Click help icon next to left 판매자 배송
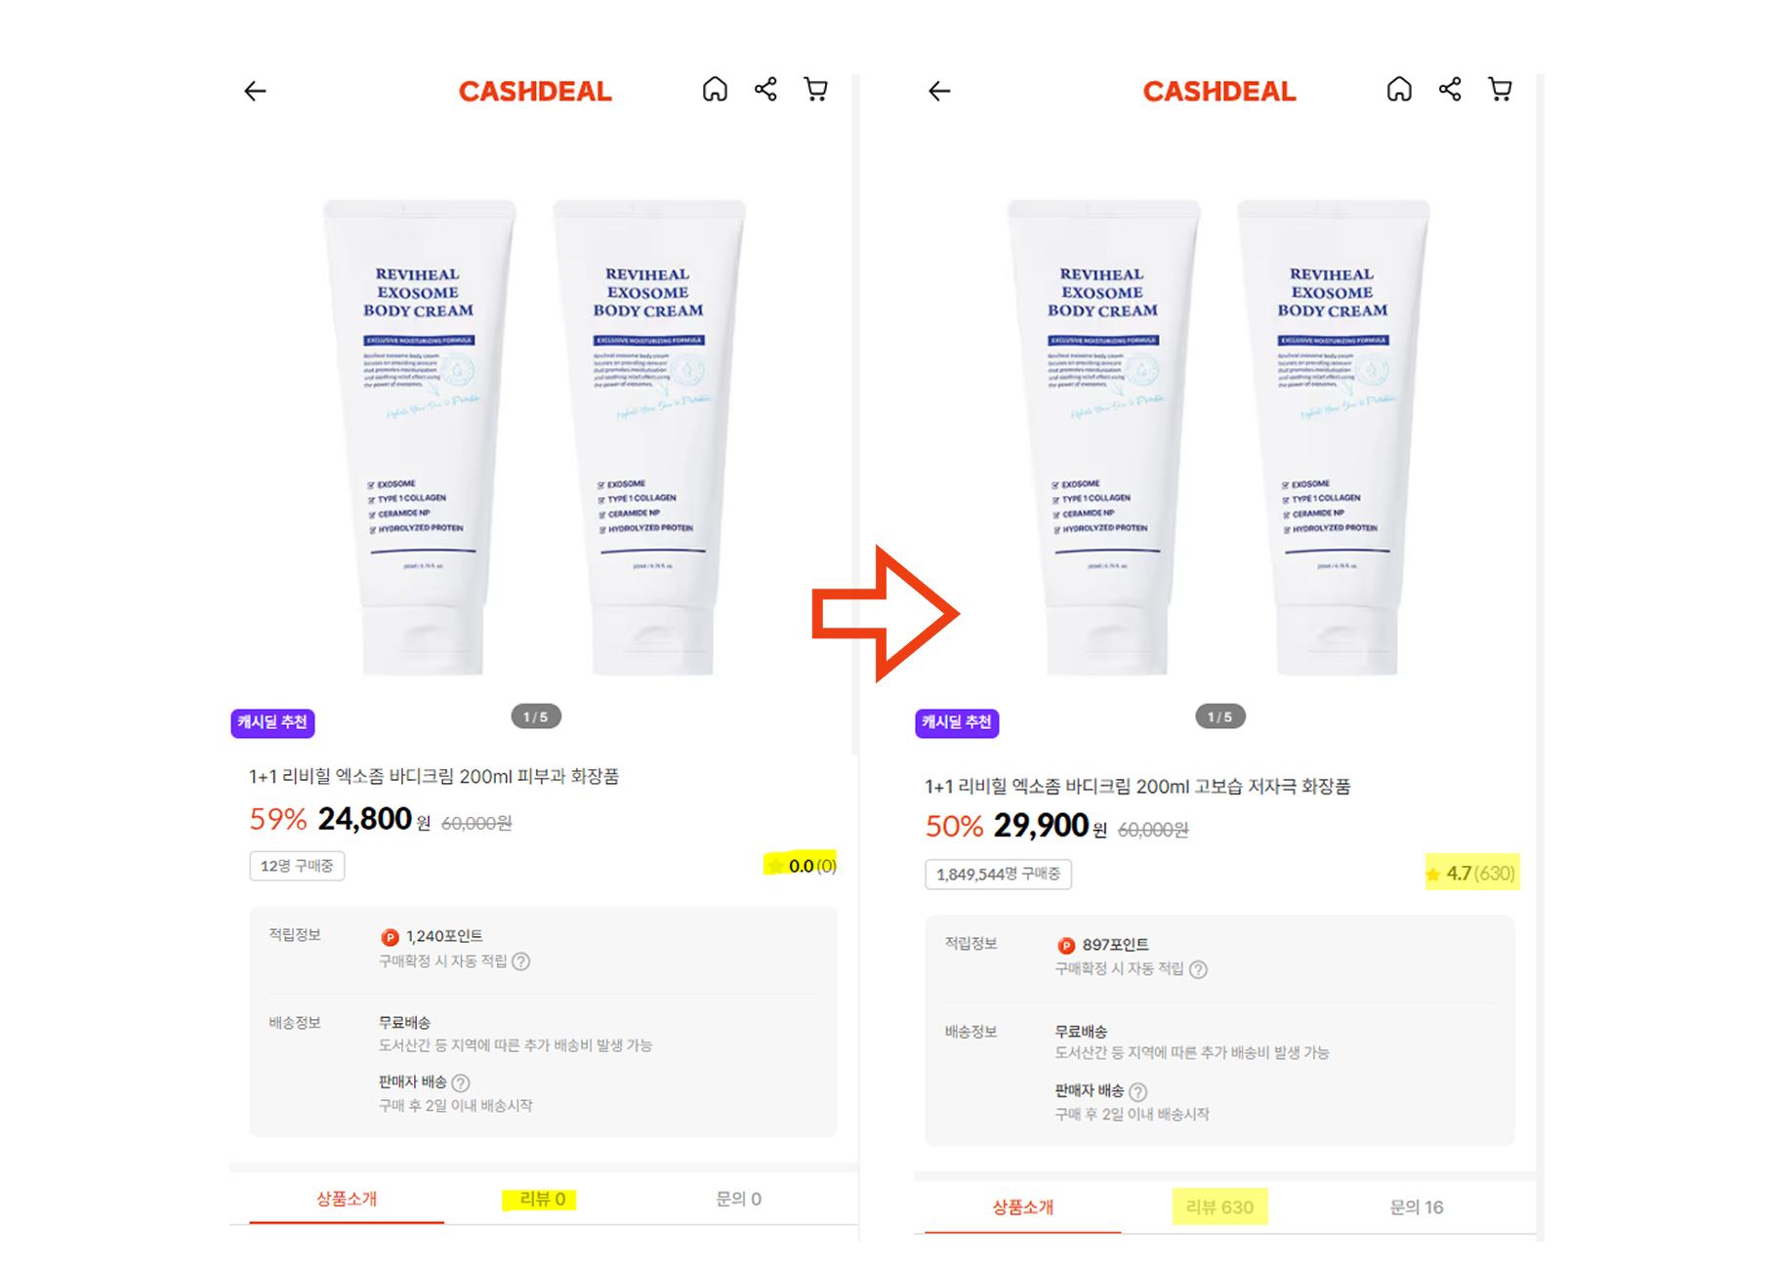This screenshot has height=1266, width=1774. tap(461, 1082)
